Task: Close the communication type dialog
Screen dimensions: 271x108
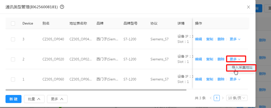Action: [x=248, y=7]
